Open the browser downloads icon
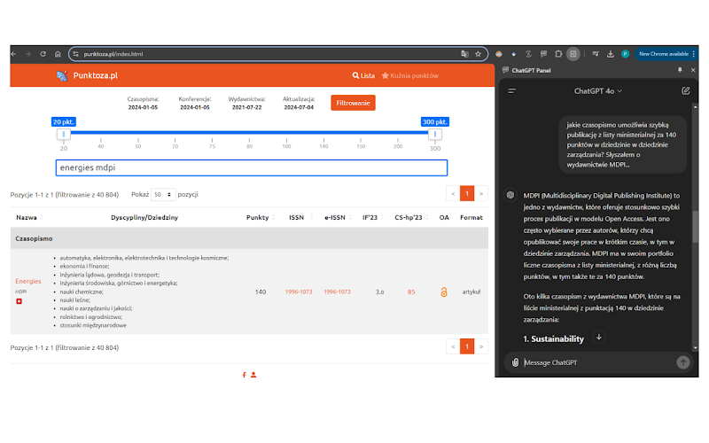709x443 pixels. [x=611, y=54]
